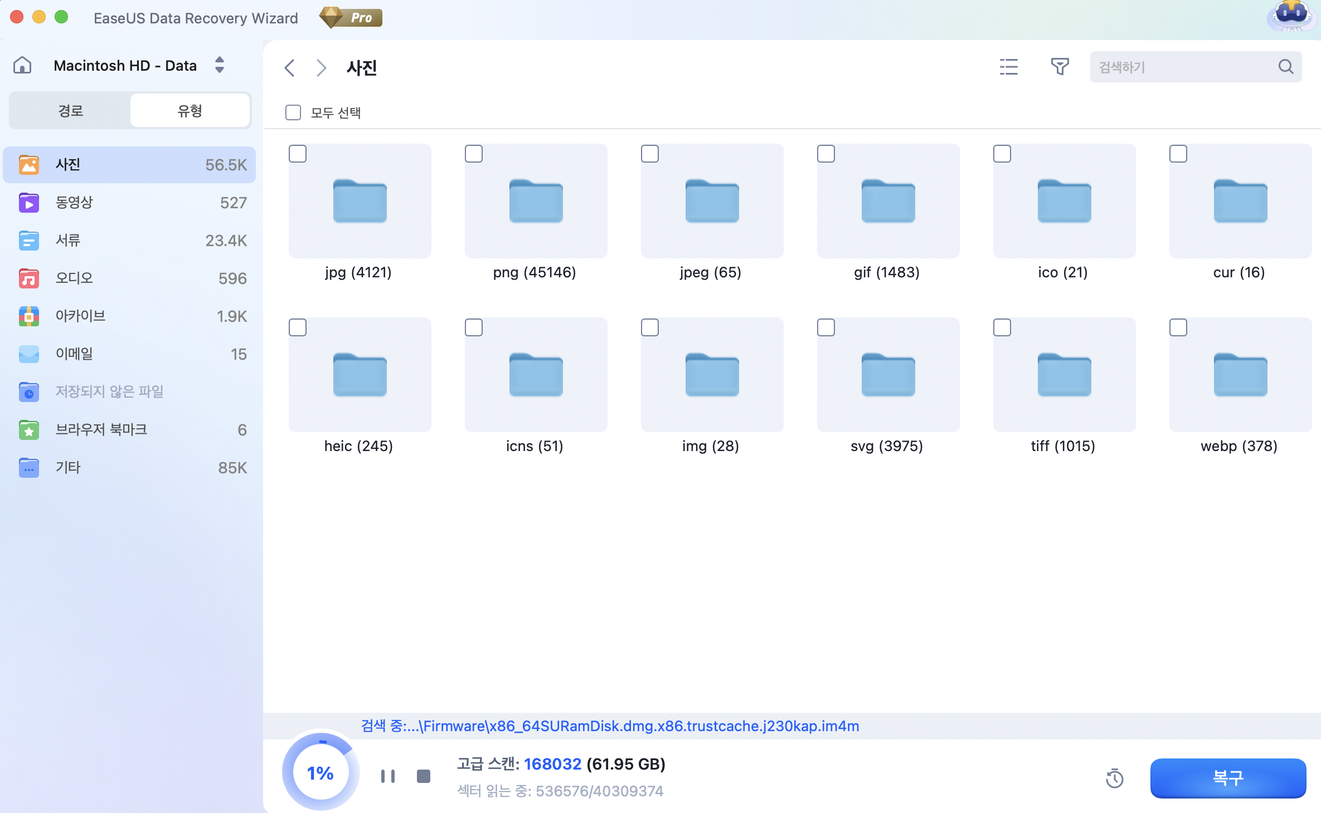Switch to list view layout
The height and width of the screenshot is (813, 1321).
[1008, 67]
